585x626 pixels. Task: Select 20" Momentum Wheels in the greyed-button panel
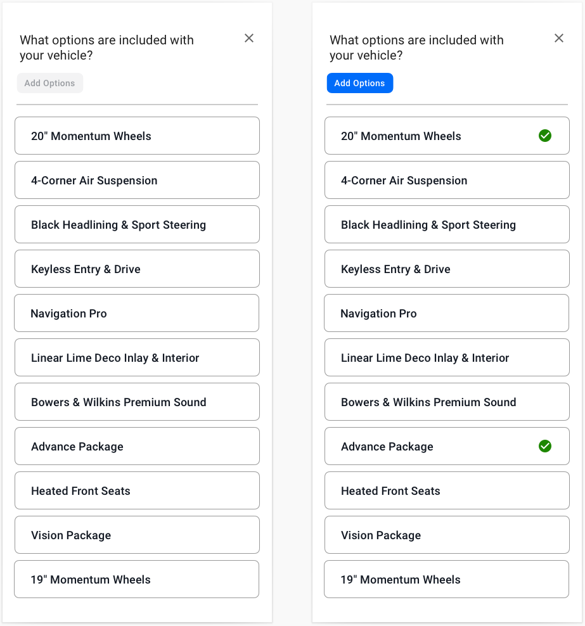(137, 136)
